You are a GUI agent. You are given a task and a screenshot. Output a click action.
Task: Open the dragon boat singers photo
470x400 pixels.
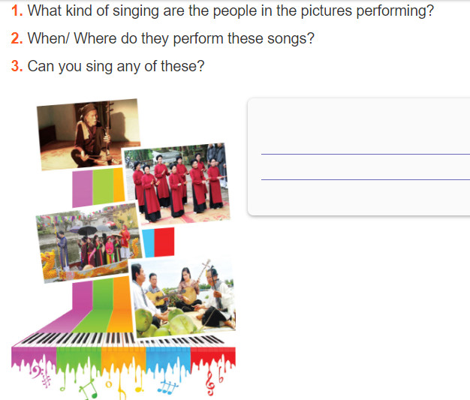[x=89, y=242]
